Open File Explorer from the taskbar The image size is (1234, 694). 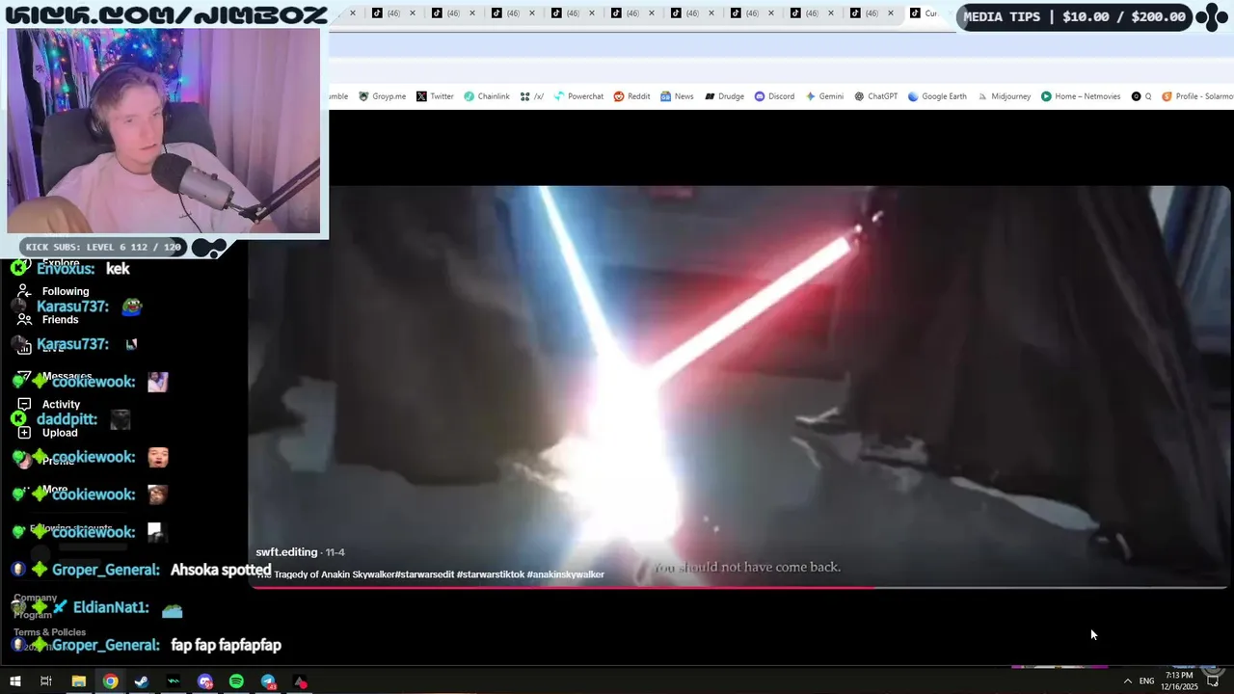79,681
